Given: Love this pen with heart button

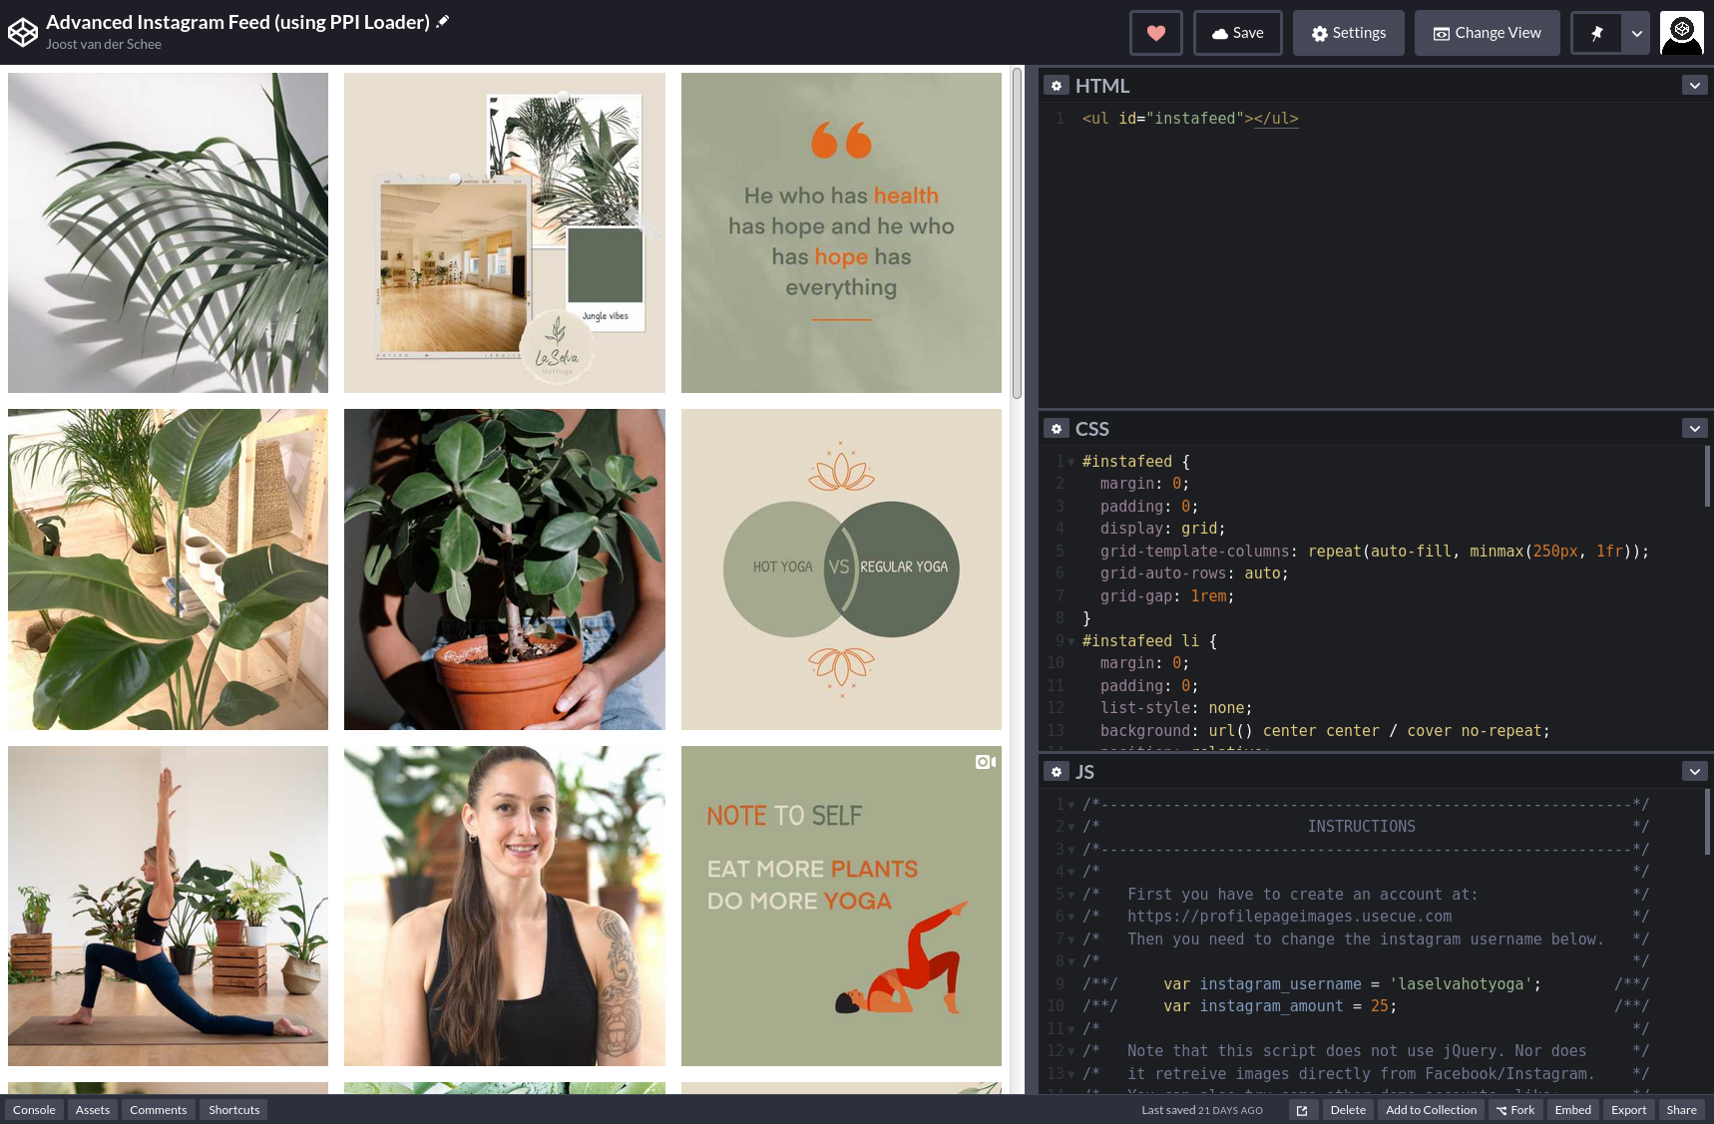Looking at the screenshot, I should tap(1156, 33).
